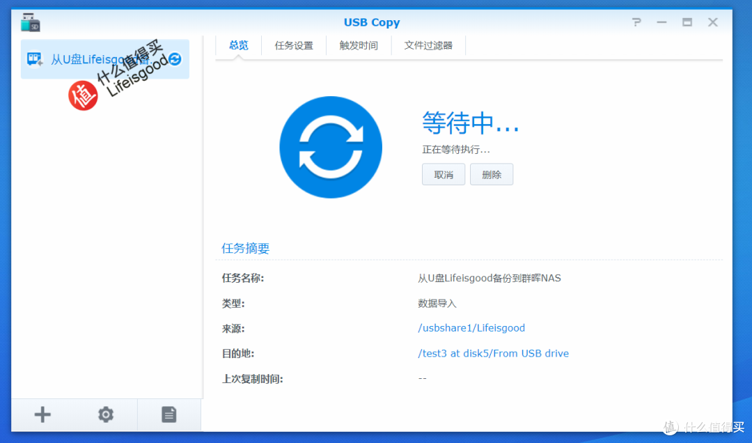Click the 等待中... status heading
Viewport: 752px width, 443px height.
point(470,123)
